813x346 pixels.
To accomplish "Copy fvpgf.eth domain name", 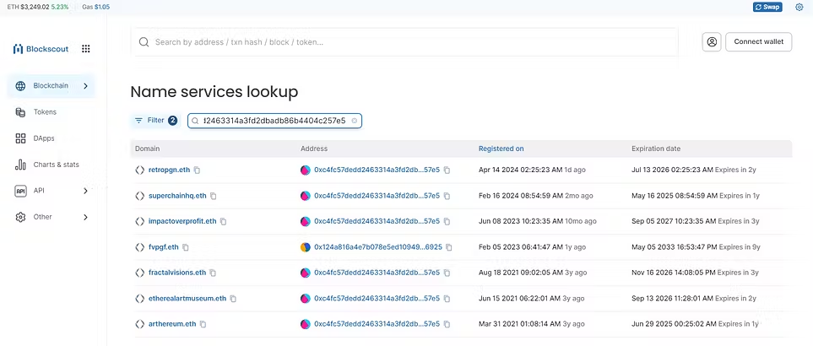I will click(x=186, y=247).
